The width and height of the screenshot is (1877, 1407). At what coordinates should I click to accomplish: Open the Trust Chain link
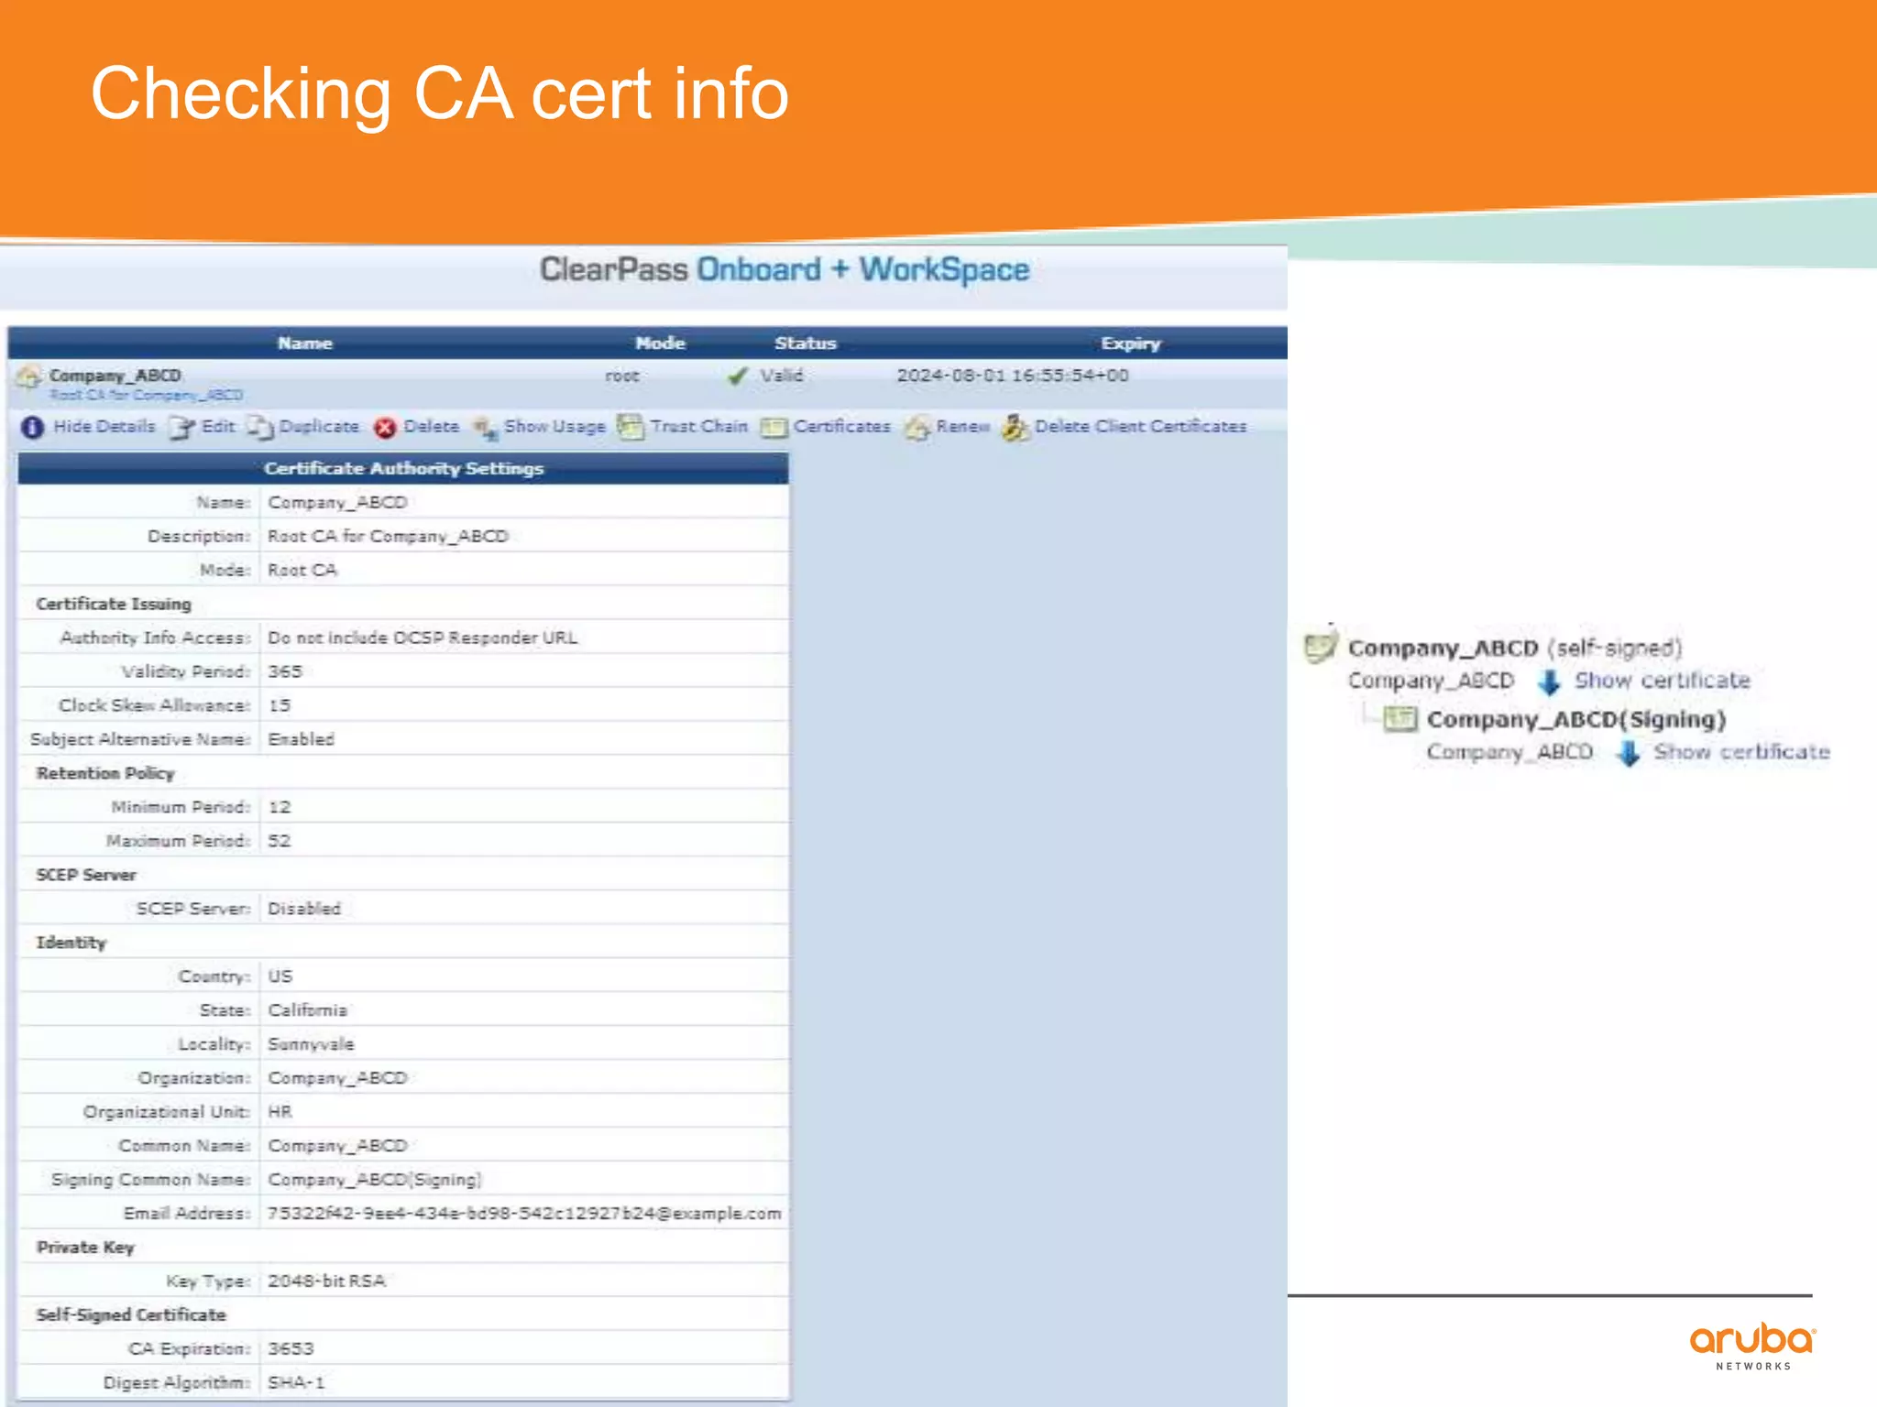pyautogui.click(x=699, y=427)
